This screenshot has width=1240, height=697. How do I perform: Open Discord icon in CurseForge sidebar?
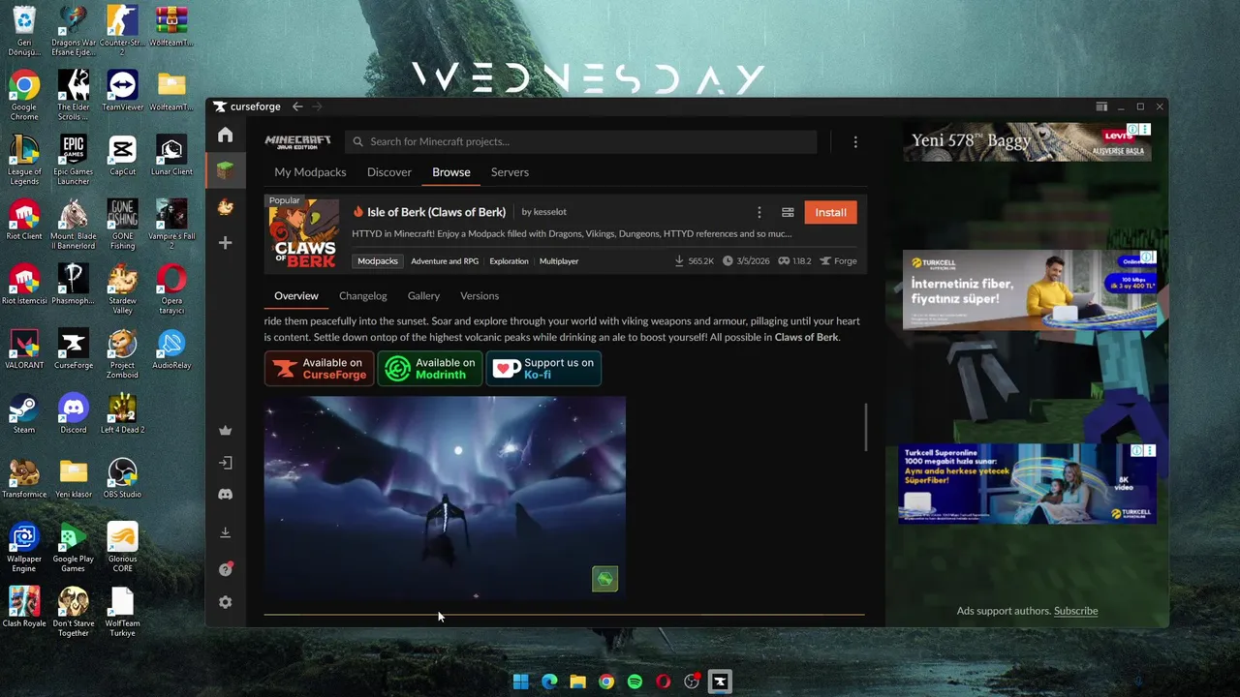point(225,494)
